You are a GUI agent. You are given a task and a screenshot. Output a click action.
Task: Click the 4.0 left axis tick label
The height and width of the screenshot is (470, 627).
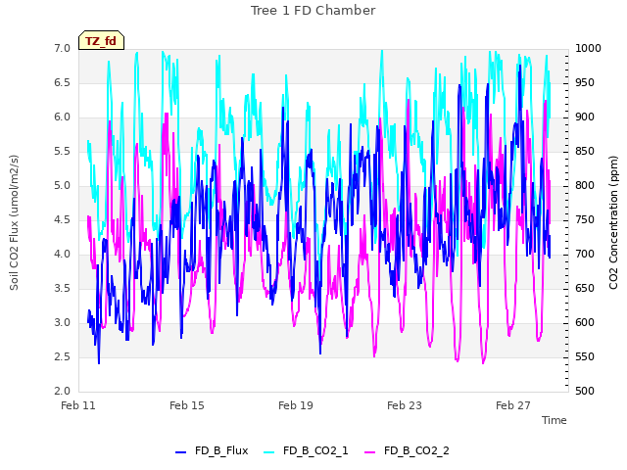(x=63, y=255)
